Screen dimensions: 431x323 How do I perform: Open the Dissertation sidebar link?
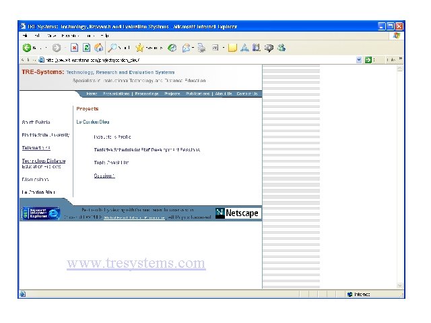(x=35, y=180)
